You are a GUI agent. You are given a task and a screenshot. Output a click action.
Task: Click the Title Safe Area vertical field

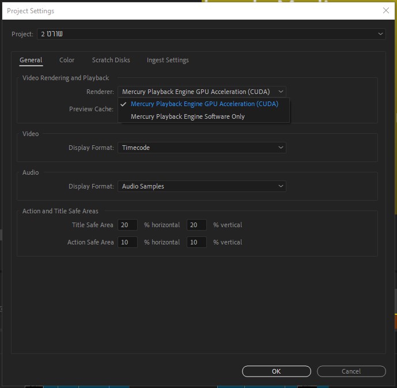(196, 225)
